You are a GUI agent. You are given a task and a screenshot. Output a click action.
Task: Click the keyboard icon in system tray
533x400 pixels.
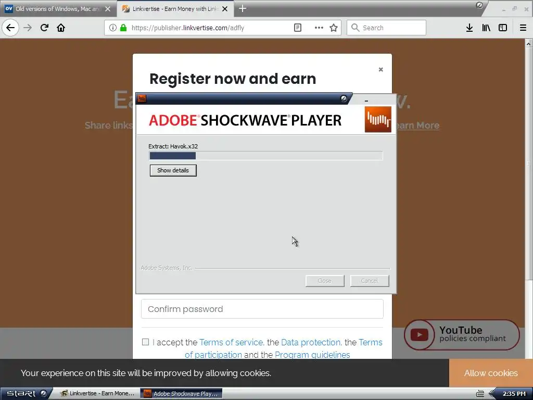coord(480,394)
